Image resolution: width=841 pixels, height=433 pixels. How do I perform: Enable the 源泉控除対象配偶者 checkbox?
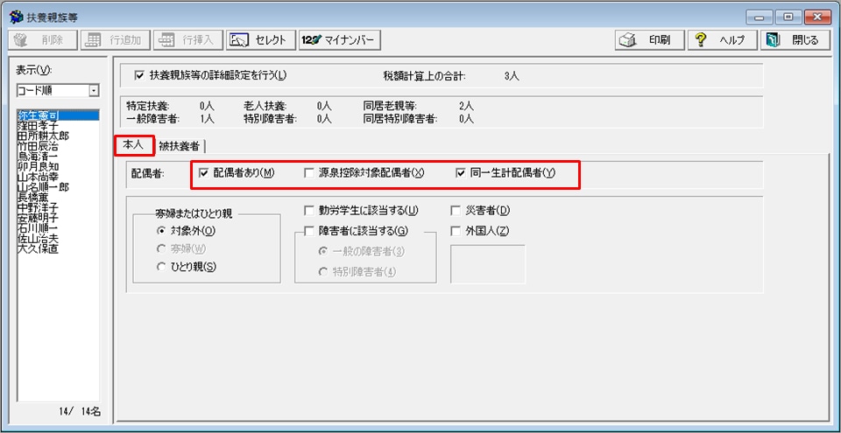point(309,172)
